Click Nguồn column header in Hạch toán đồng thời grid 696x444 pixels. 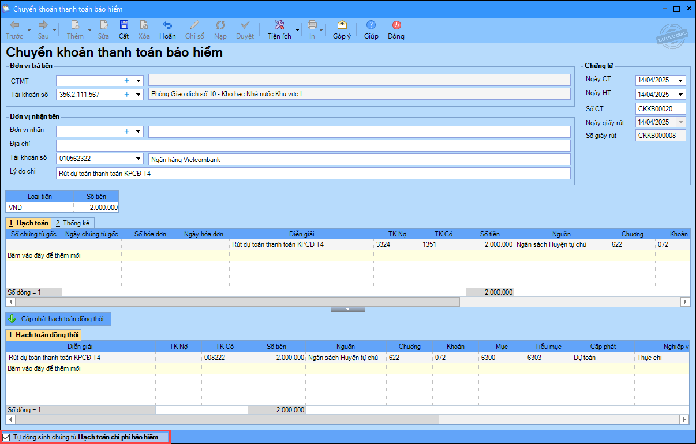346,347
